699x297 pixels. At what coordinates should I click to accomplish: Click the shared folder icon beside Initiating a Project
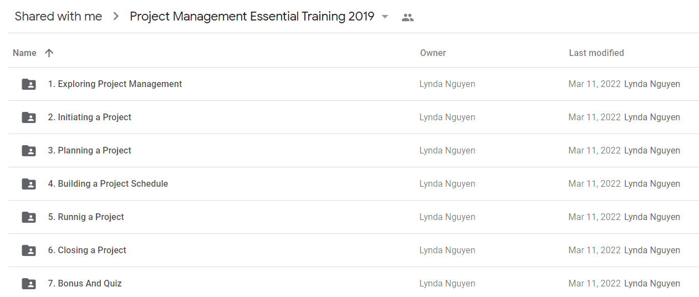tap(29, 117)
